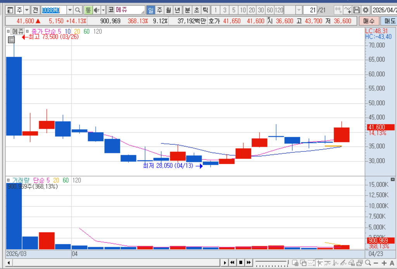The image size is (397, 269).
Task: Click the speaker sound icon in toolbar
Action: pyautogui.click(x=97, y=10)
